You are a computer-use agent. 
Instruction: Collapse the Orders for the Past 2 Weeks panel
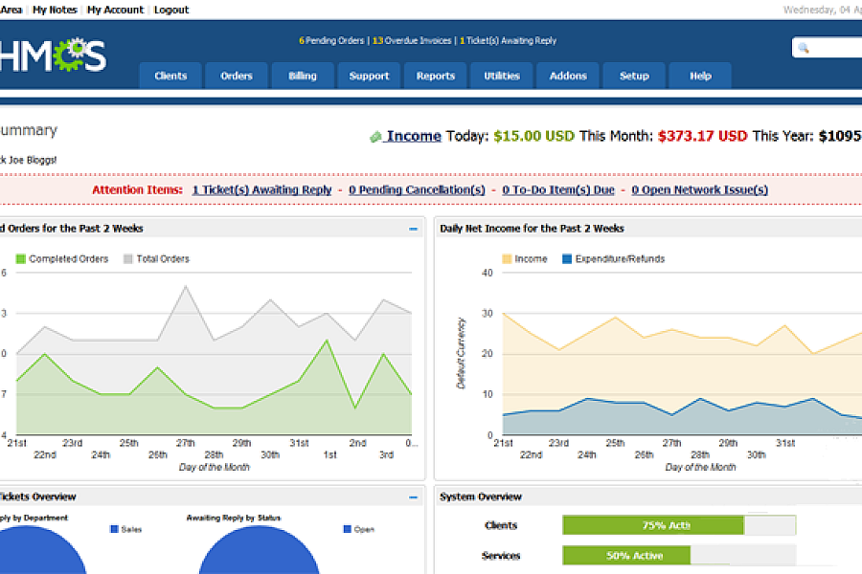[x=414, y=229]
